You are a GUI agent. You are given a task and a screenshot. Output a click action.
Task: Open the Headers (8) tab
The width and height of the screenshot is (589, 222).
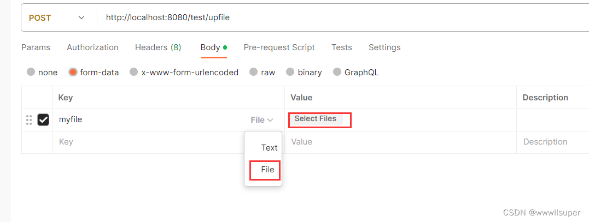(x=158, y=47)
